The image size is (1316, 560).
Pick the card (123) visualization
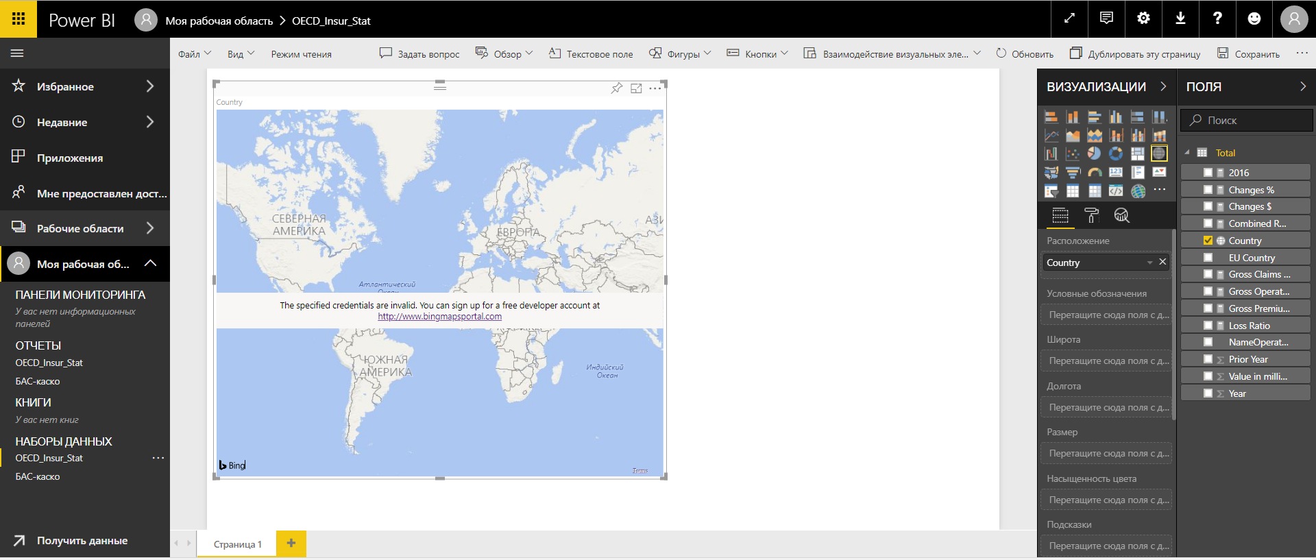(x=1116, y=172)
